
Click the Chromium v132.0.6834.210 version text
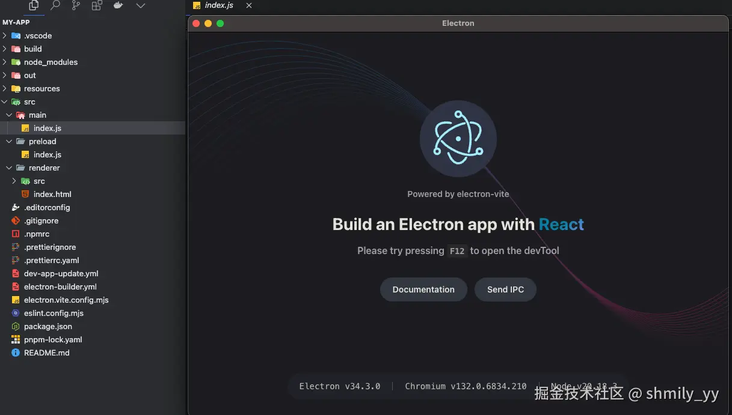[466, 386]
